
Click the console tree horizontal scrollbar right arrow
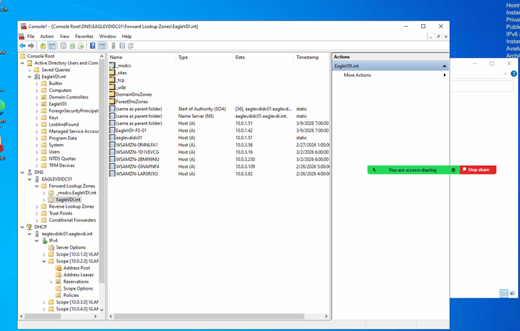95,316
